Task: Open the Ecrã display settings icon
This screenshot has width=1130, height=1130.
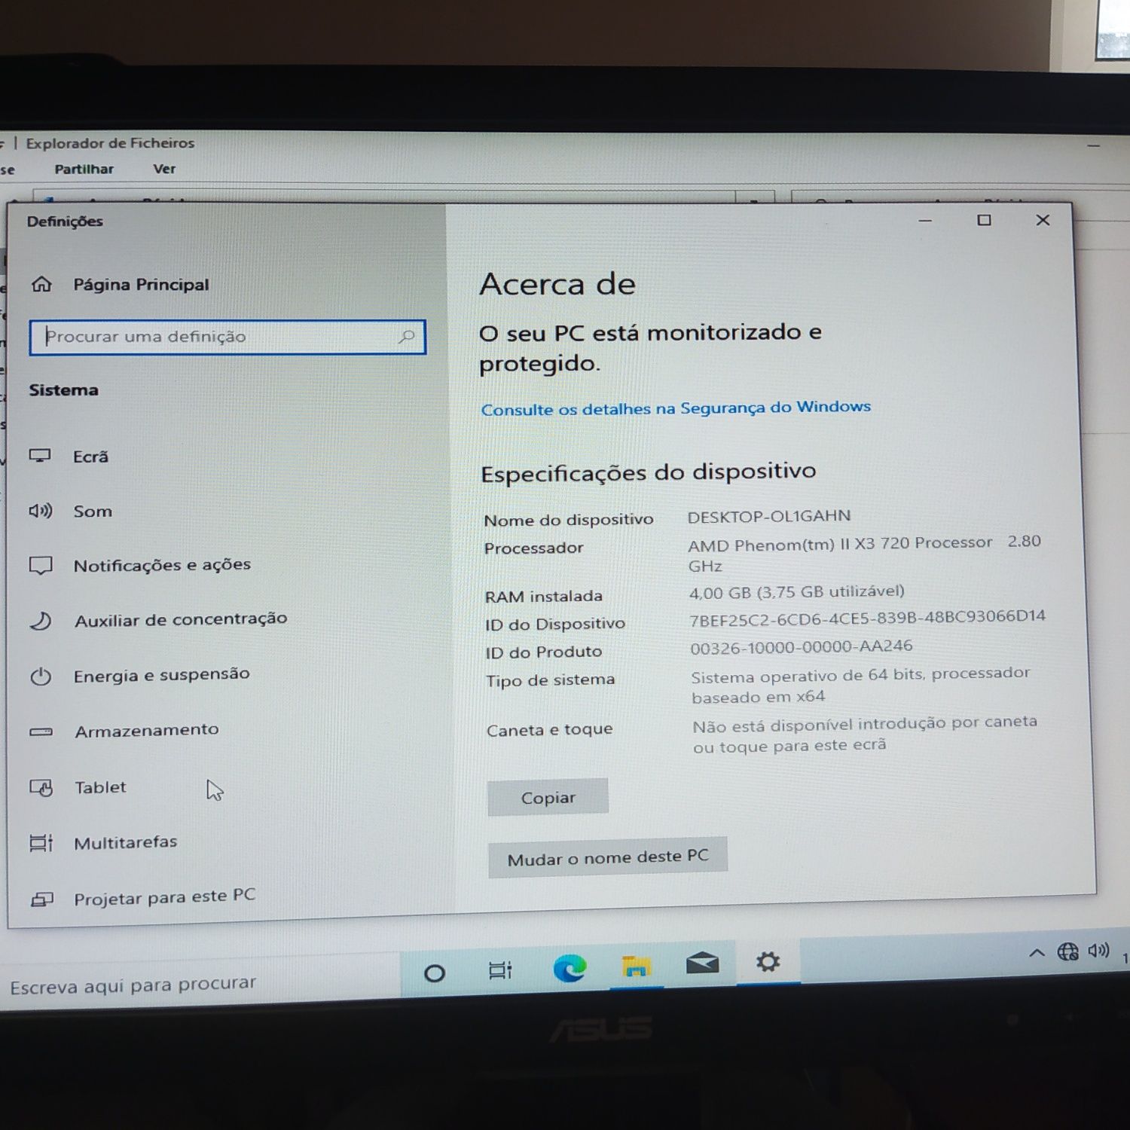Action: [x=40, y=456]
